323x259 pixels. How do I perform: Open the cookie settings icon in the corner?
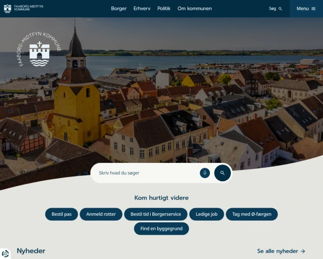[x=5, y=254]
